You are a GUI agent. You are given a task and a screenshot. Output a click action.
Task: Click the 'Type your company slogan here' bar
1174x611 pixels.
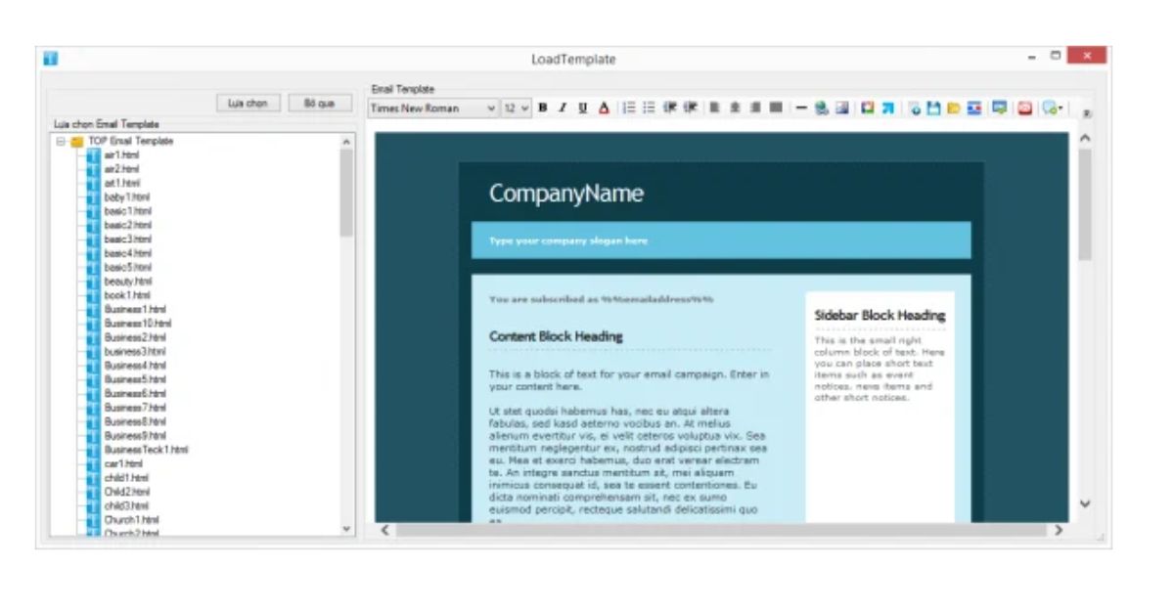pos(721,240)
